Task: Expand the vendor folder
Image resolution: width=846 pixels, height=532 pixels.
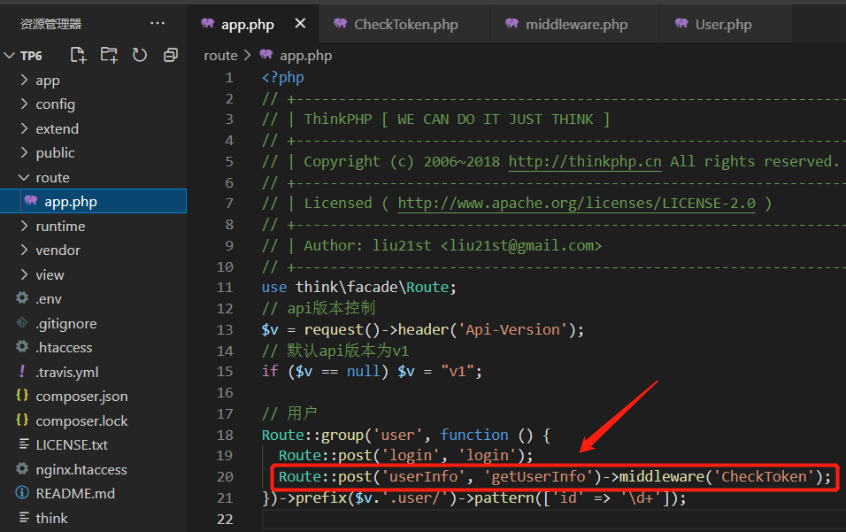Action: click(x=58, y=250)
